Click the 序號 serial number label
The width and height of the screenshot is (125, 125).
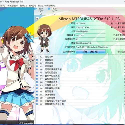point(73,27)
